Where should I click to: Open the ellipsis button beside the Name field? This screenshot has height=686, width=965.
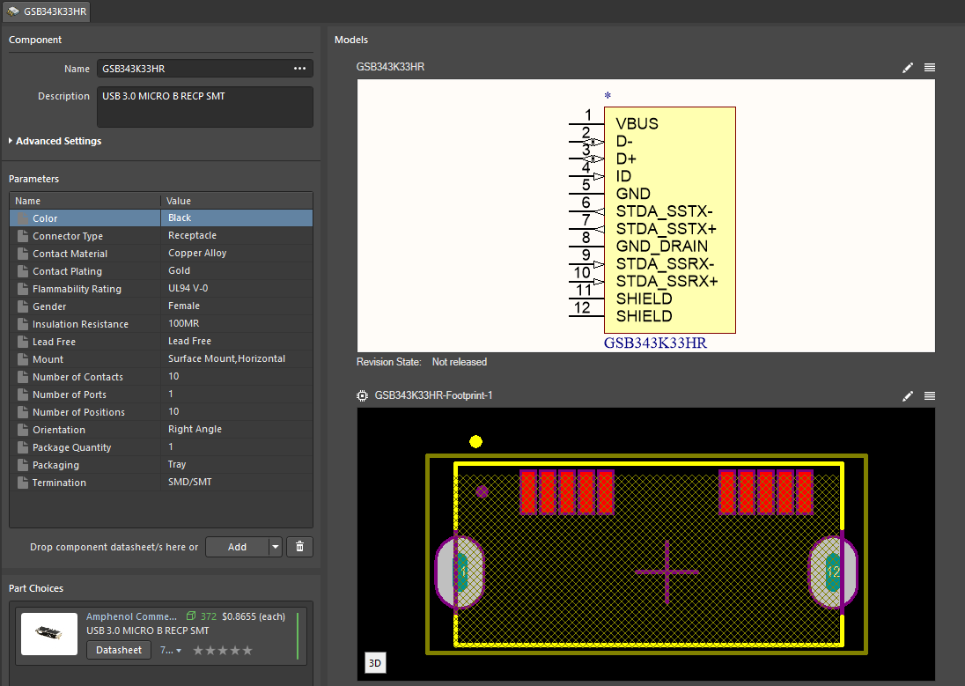coord(300,68)
